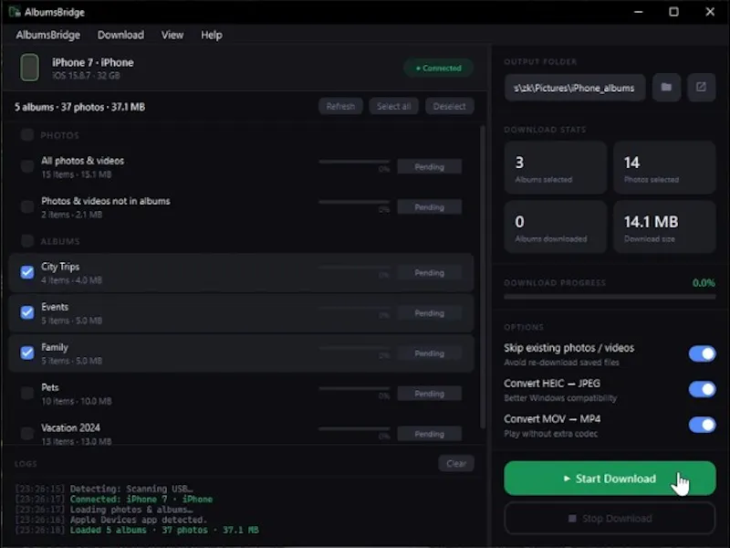Click the 0 Albums downloaded stat card
This screenshot has width=730, height=548.
(556, 227)
